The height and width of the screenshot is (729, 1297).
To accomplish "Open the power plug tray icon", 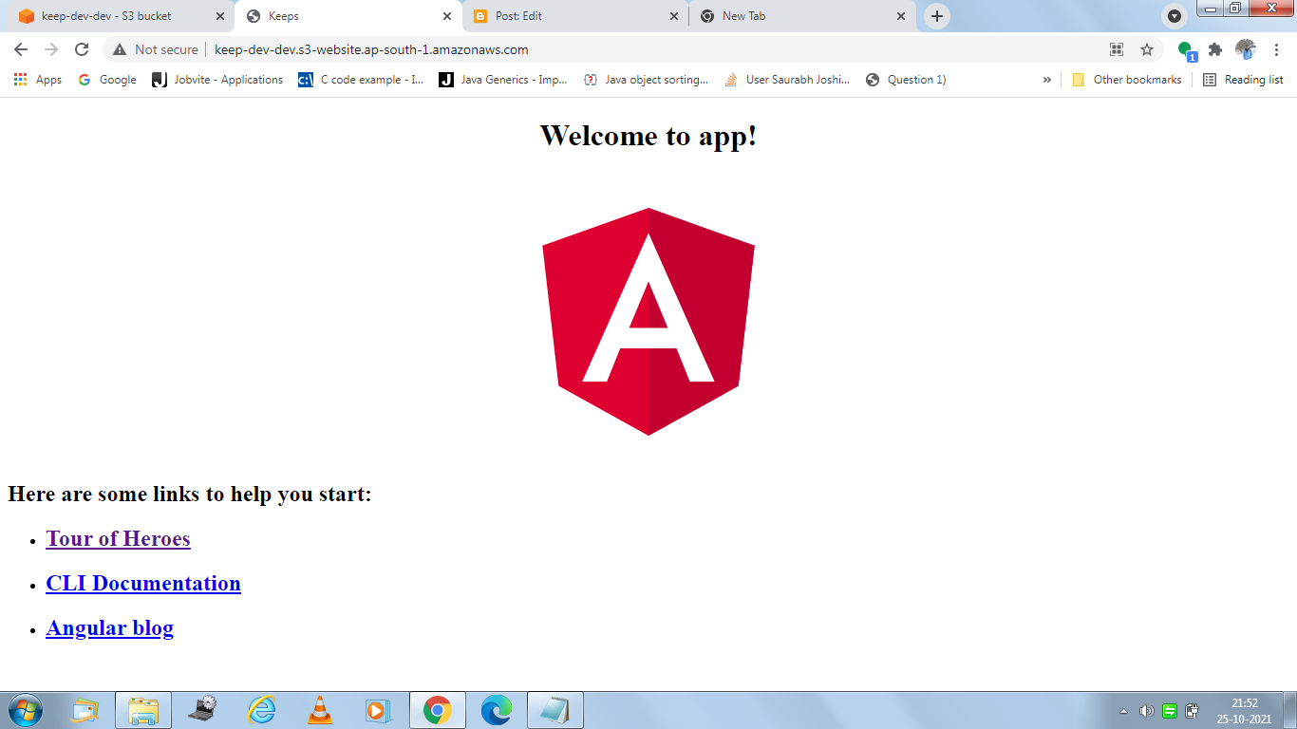I will tap(1193, 710).
